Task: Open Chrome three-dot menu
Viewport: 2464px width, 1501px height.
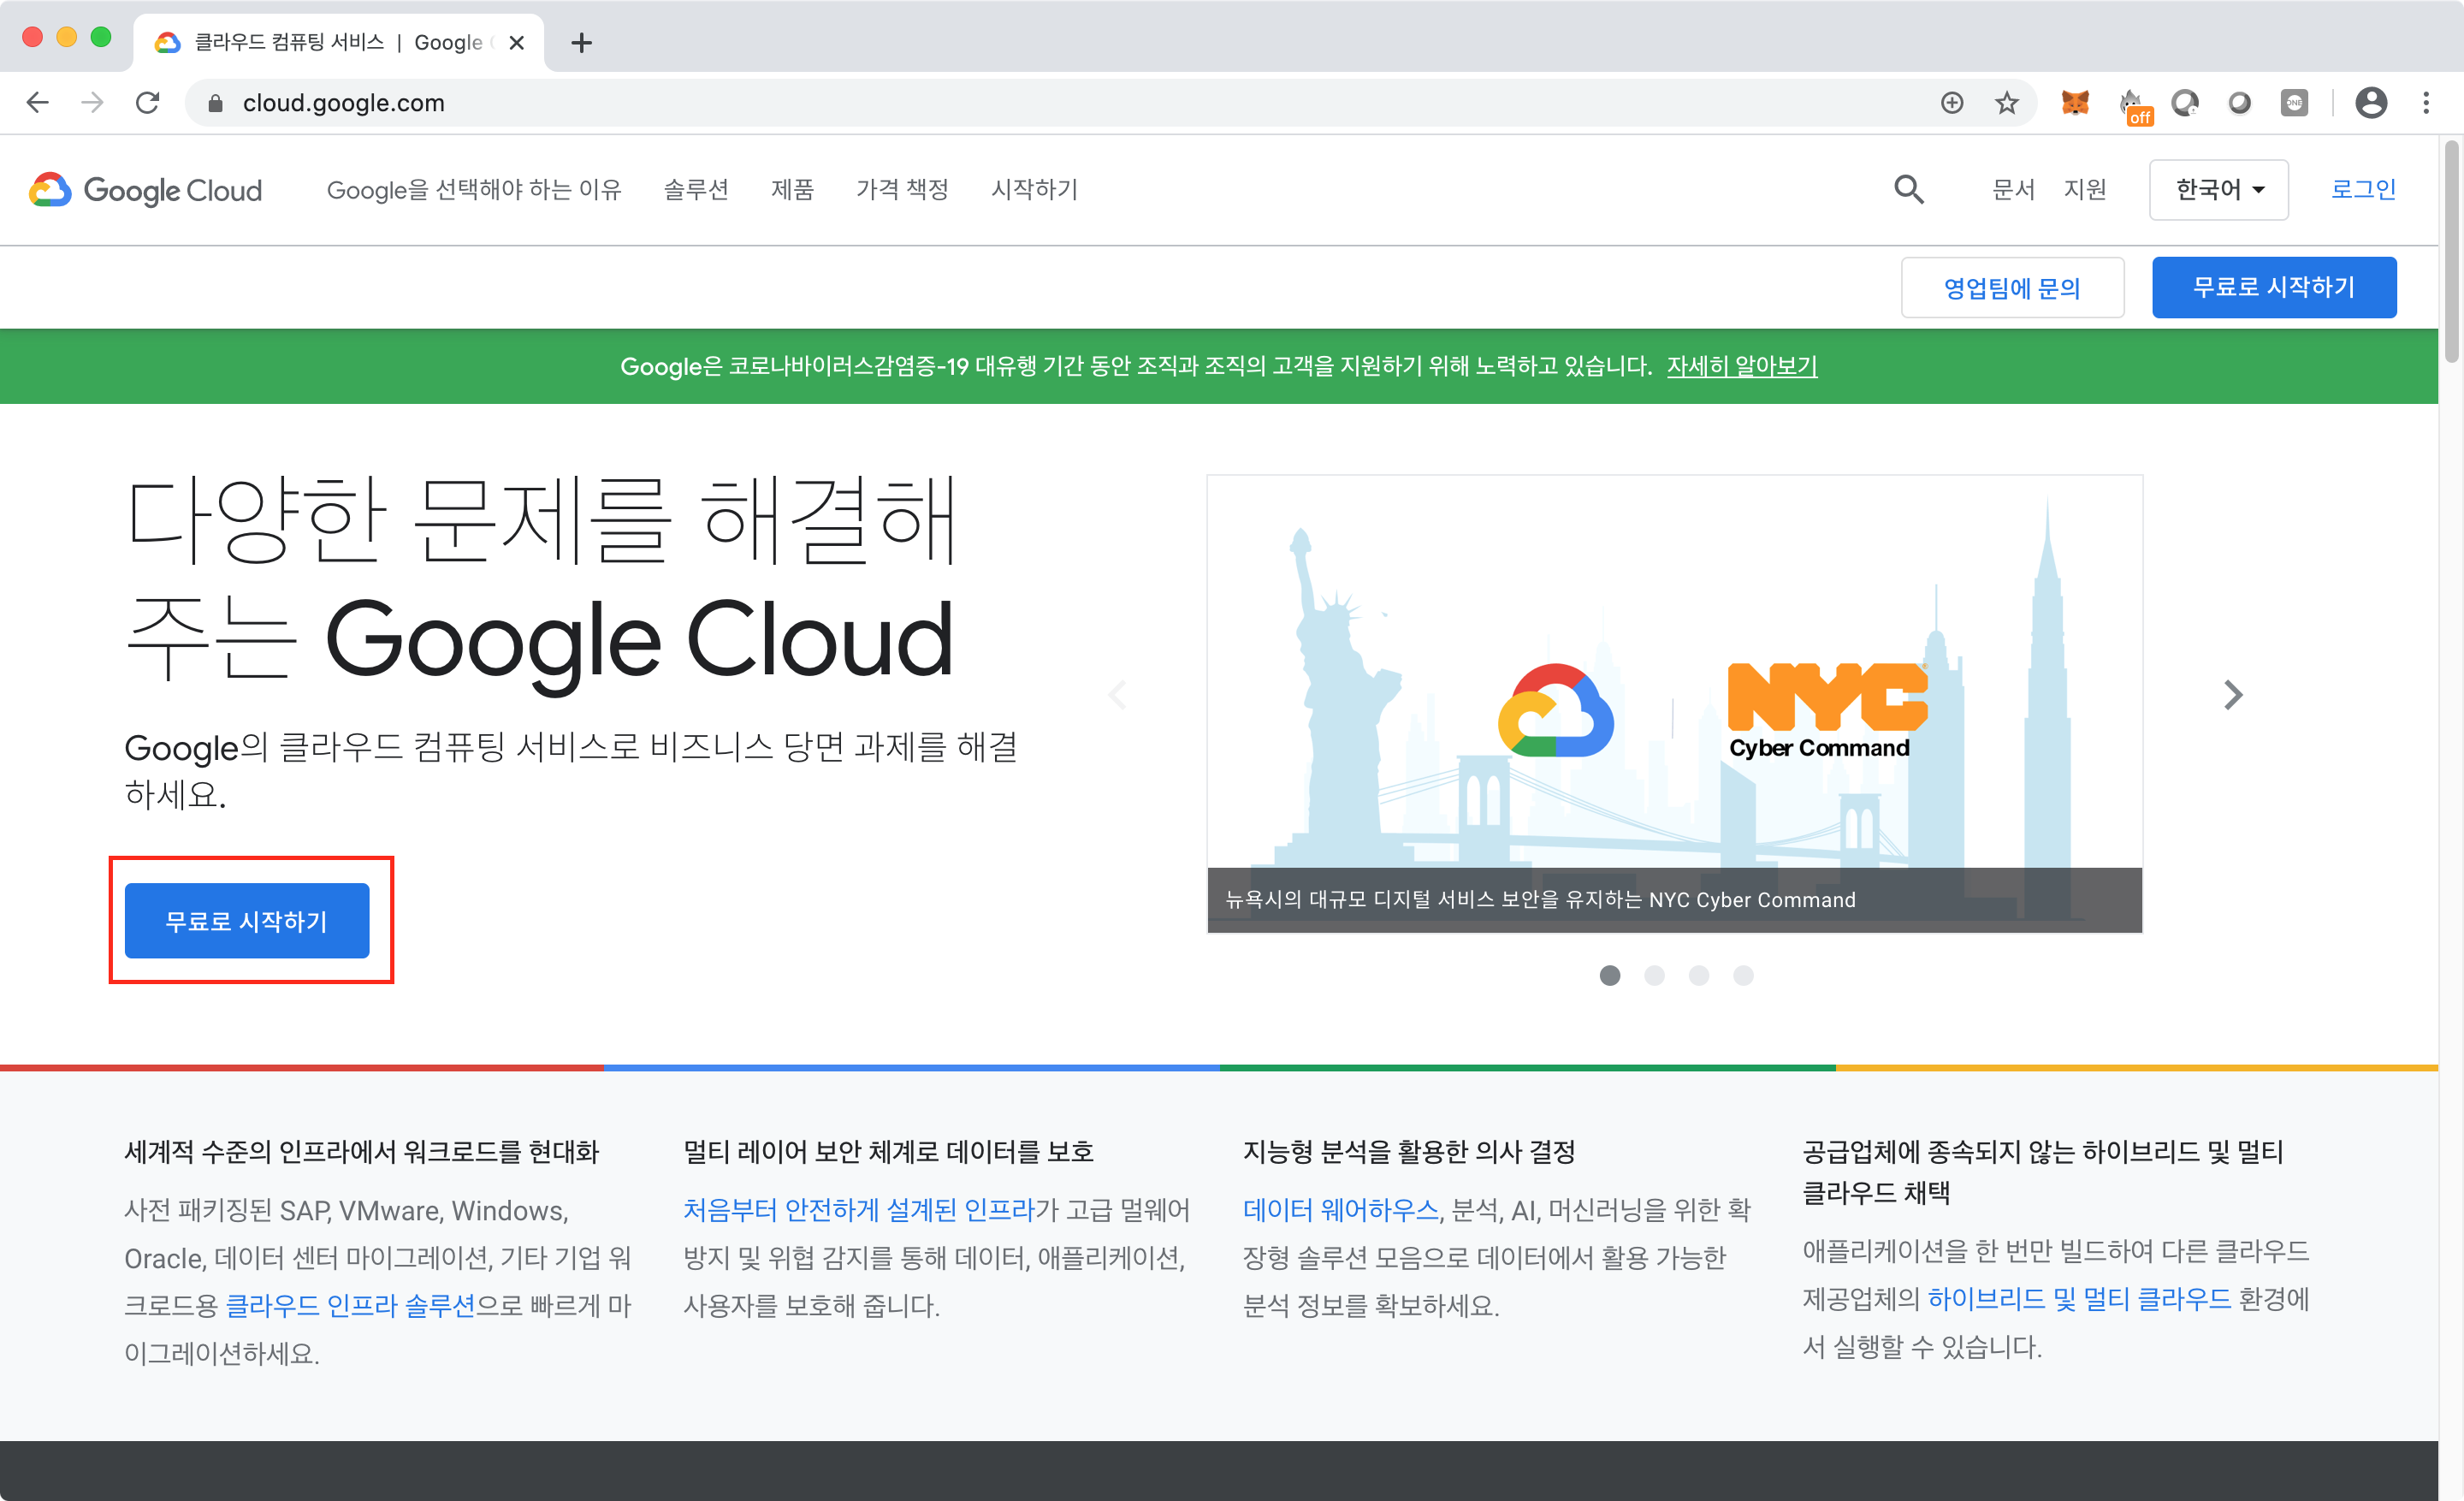Action: [x=2426, y=103]
